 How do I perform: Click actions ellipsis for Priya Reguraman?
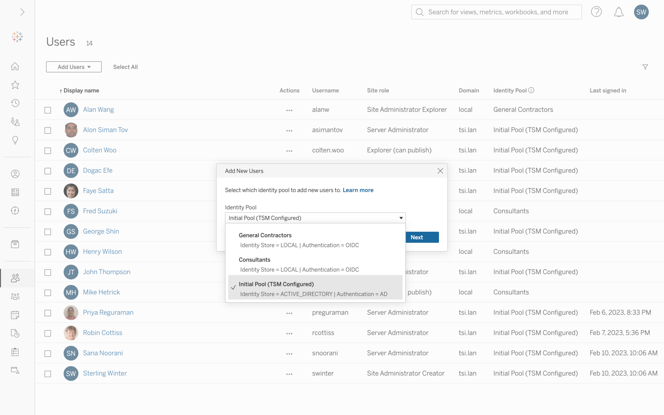[289, 312]
